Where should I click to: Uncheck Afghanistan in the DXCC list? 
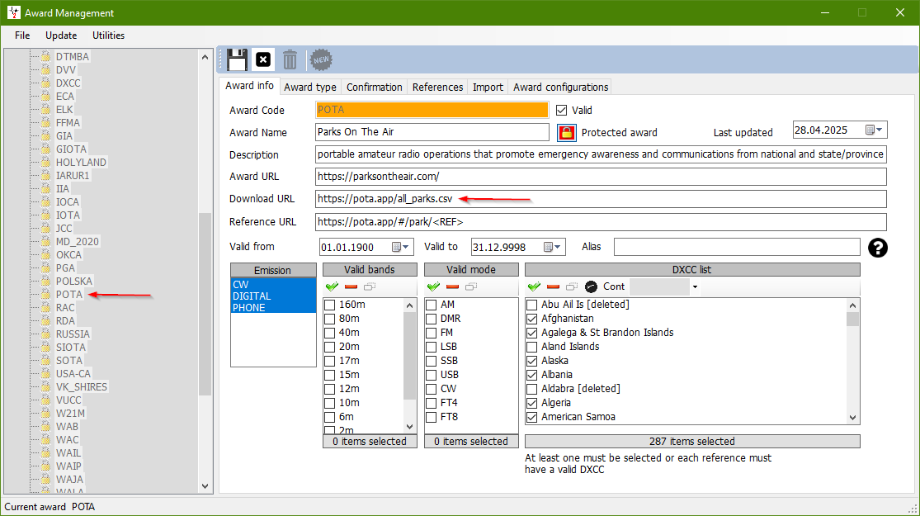coord(532,319)
